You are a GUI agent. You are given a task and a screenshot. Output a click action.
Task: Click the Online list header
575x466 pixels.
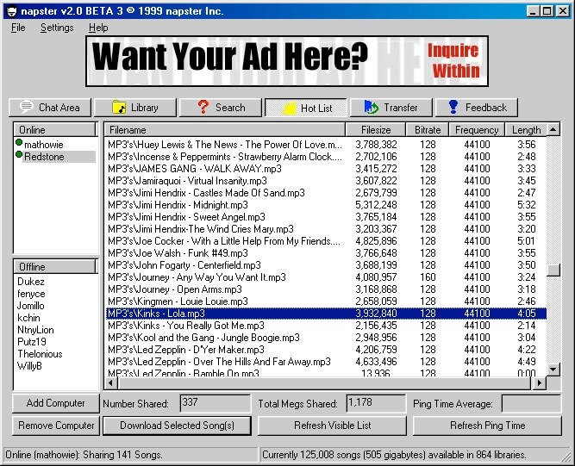click(x=55, y=130)
